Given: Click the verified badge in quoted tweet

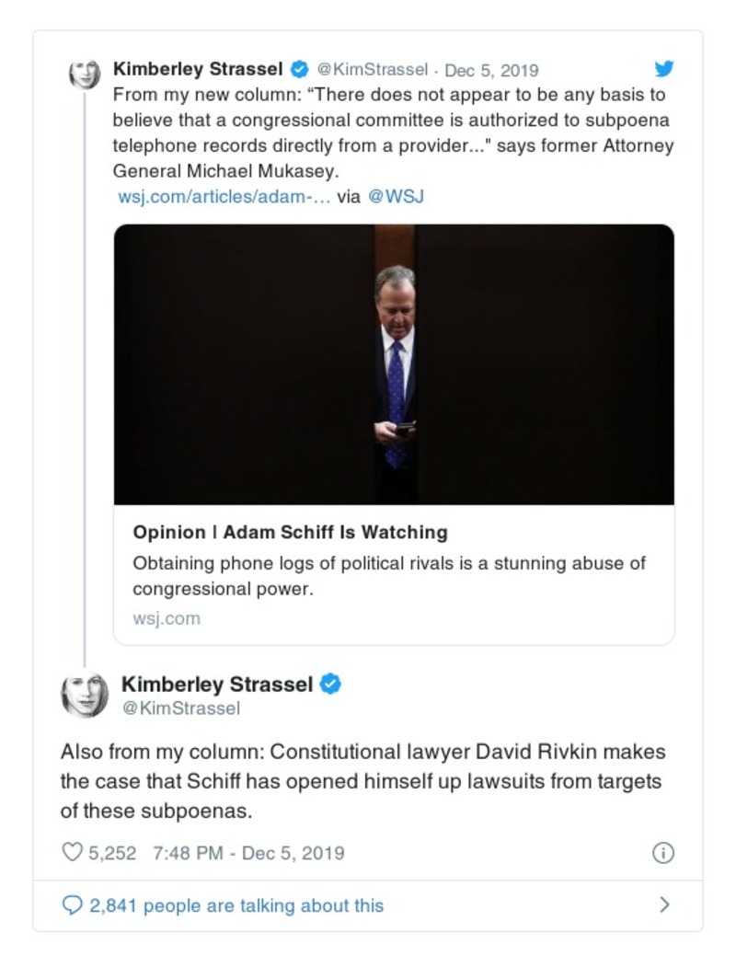Looking at the screenshot, I should tap(299, 69).
